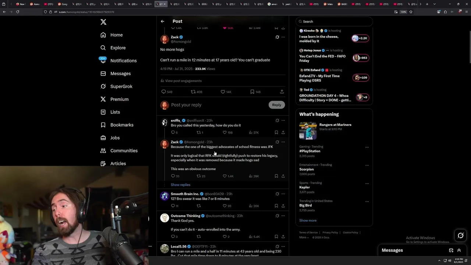Open more options on Smooth Brain Inc. reply
Image resolution: width=471 pixels, height=265 pixels.
click(x=283, y=194)
